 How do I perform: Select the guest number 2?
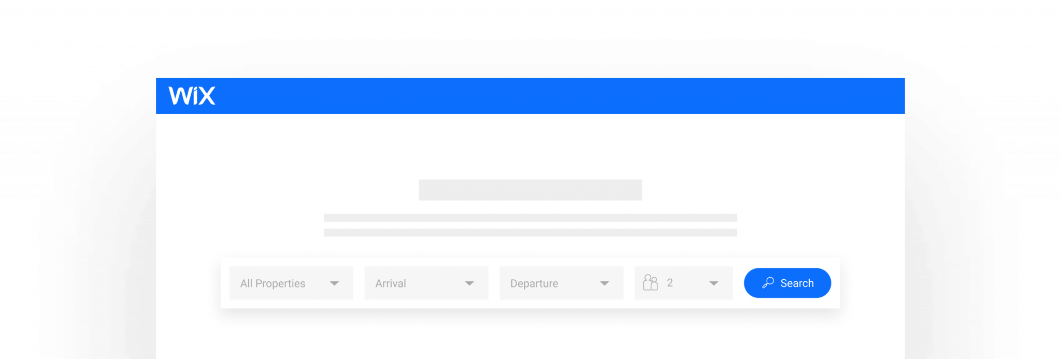tap(670, 283)
